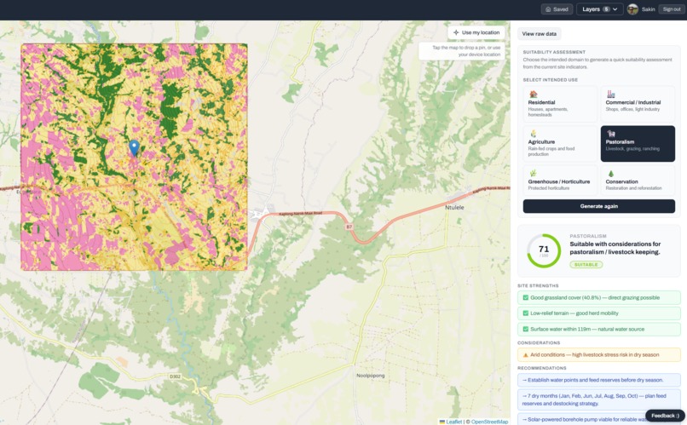Expand the Layers dropdown
The image size is (687, 425).
(x=599, y=9)
